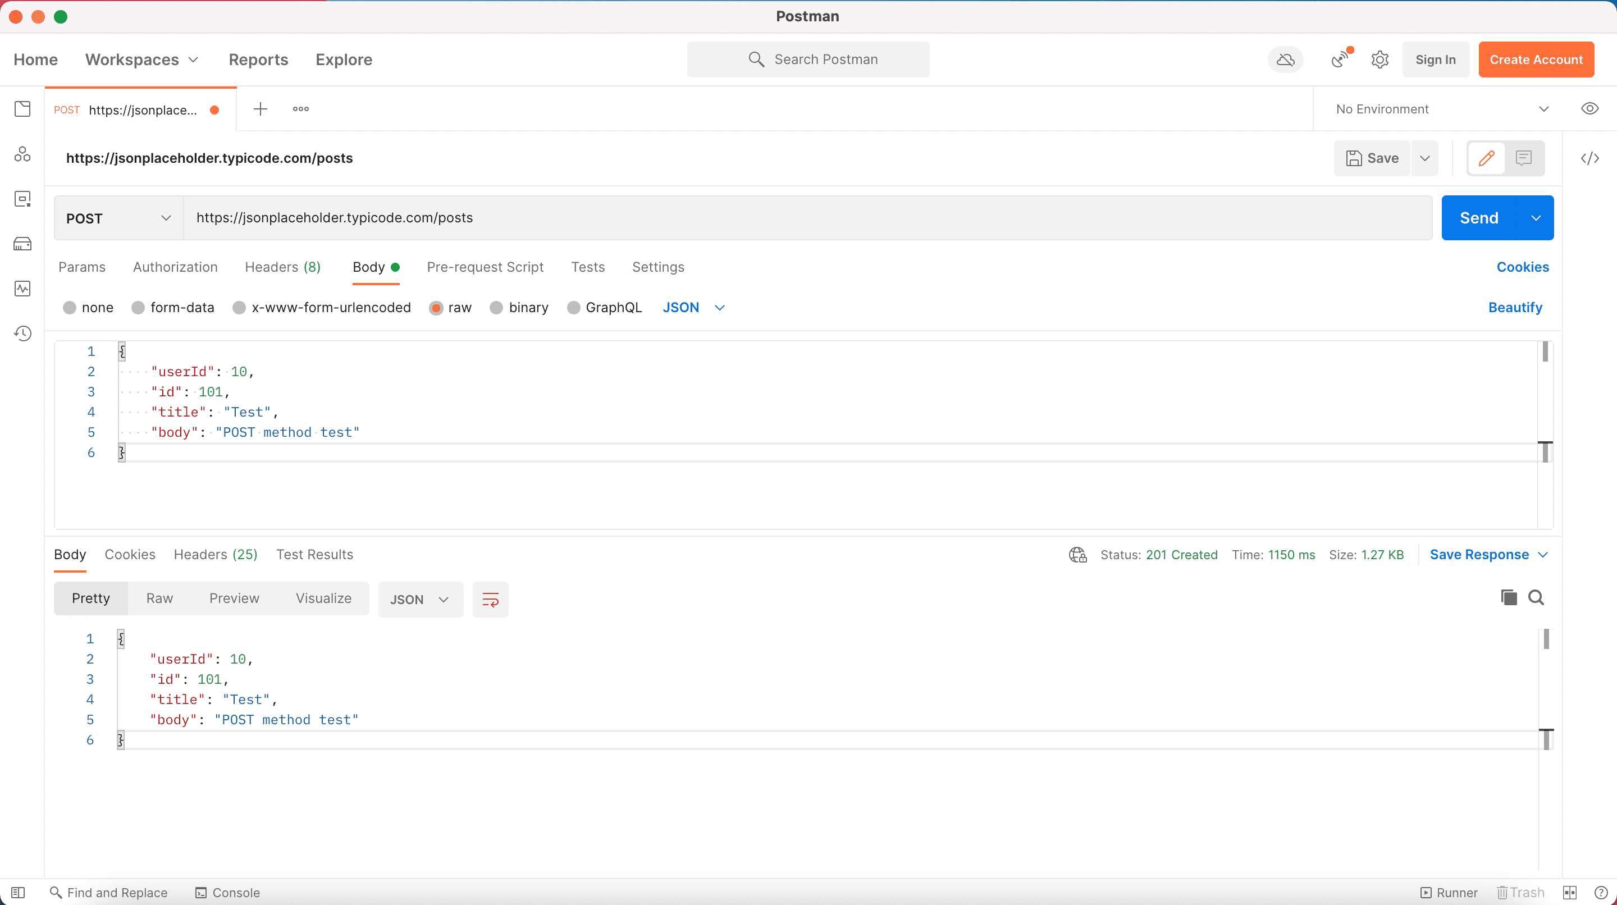
Task: Switch response view to Raw
Action: [x=159, y=598]
